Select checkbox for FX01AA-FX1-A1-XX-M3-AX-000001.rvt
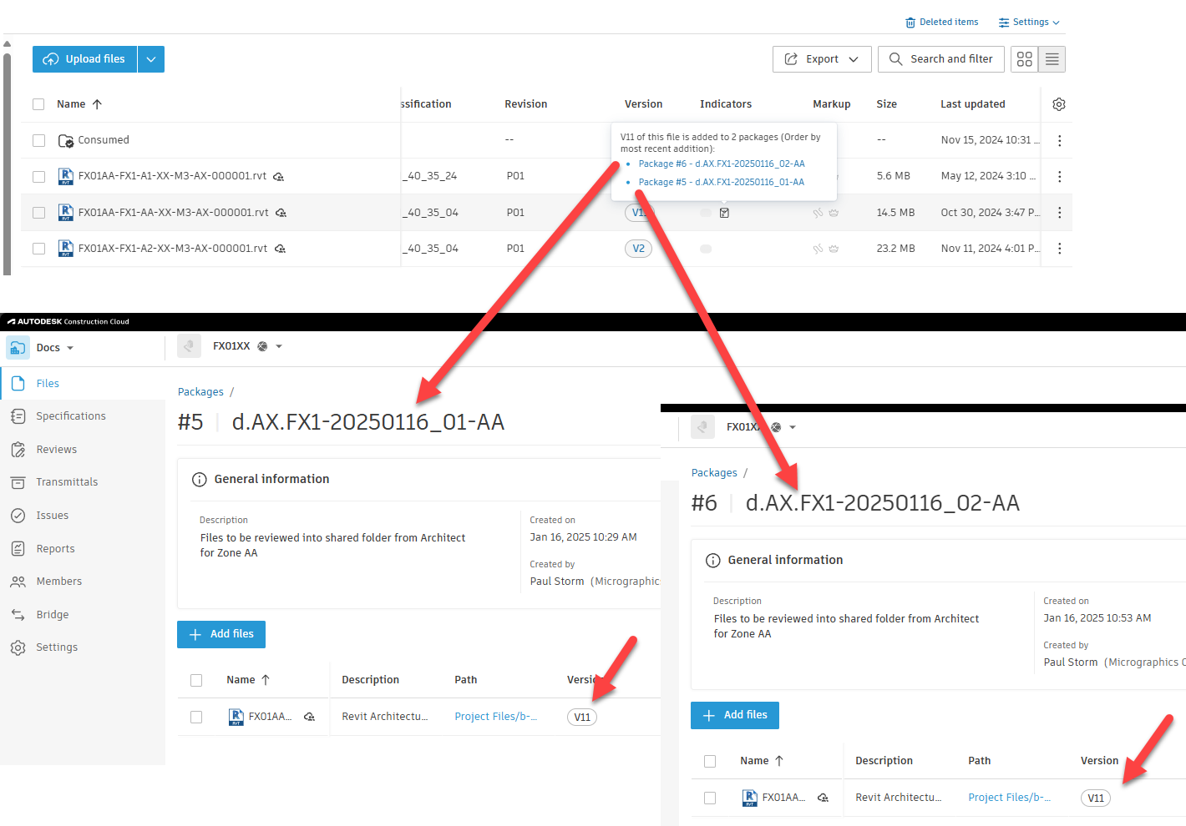1186x826 pixels. [x=38, y=177]
